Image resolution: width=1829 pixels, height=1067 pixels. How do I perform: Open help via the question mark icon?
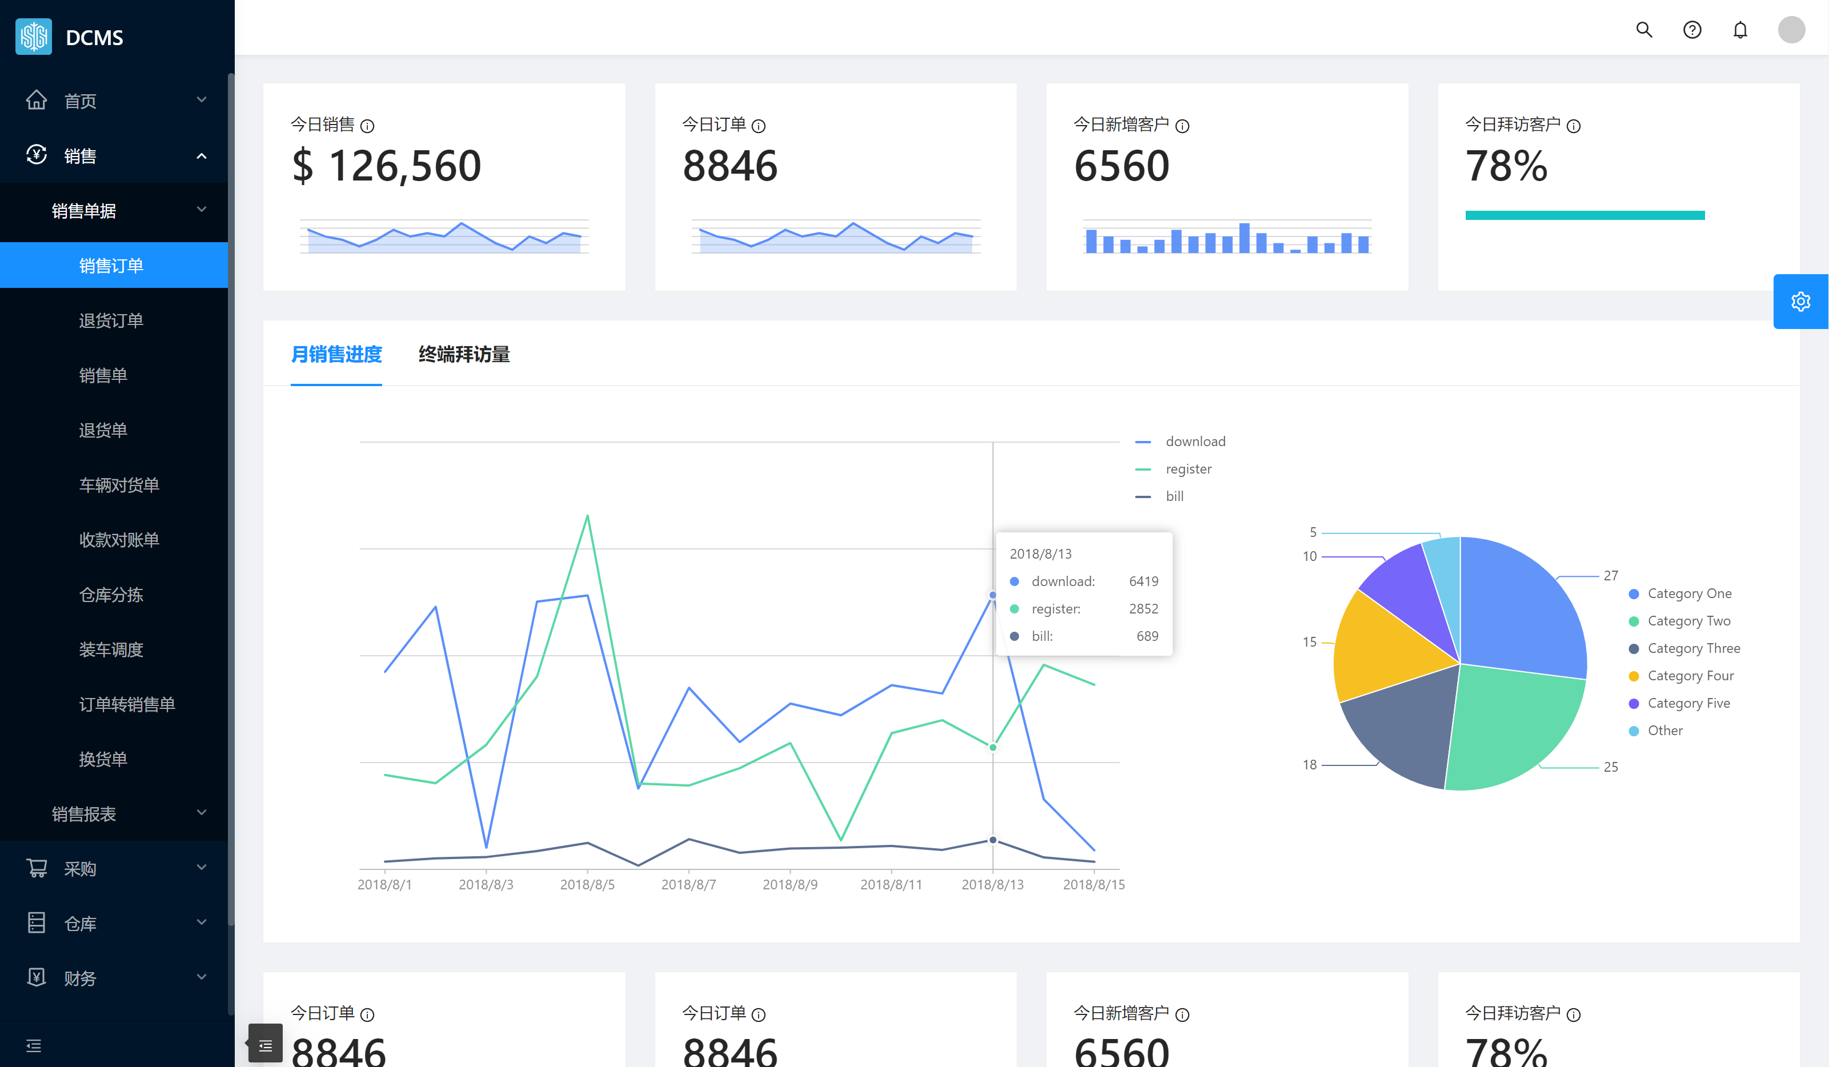click(x=1692, y=30)
